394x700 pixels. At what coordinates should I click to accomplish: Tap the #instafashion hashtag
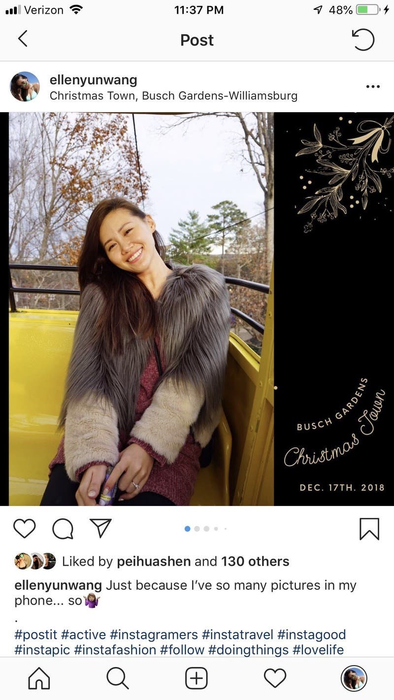pyautogui.click(x=115, y=650)
